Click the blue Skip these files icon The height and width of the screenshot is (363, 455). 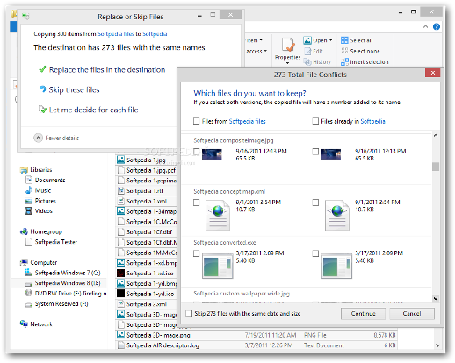coord(42,89)
